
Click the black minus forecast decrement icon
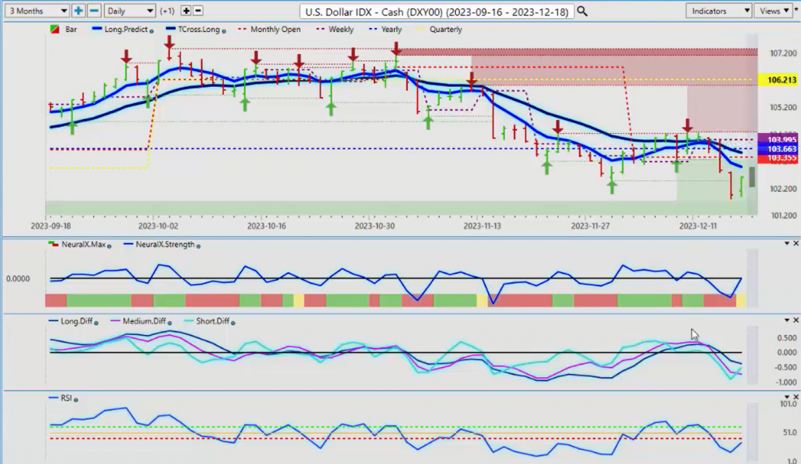click(198, 11)
